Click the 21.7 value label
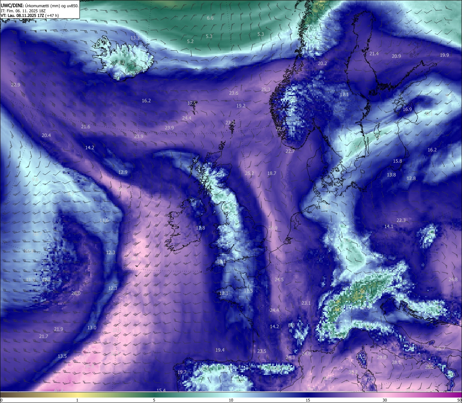The height and width of the screenshot is (403, 462). (43, 336)
